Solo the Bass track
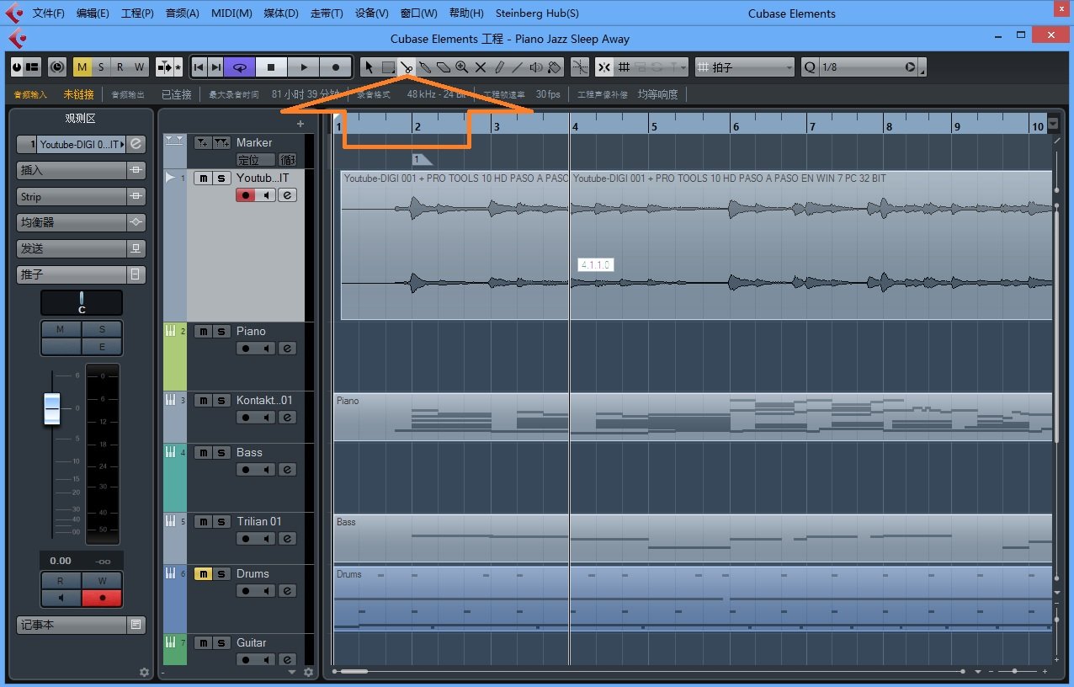Viewport: 1074px width, 687px height. [221, 453]
